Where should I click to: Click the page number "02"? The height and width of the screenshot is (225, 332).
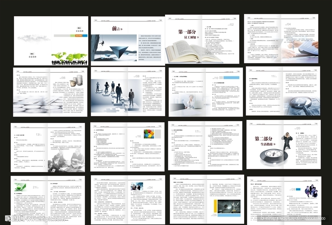[231, 25]
